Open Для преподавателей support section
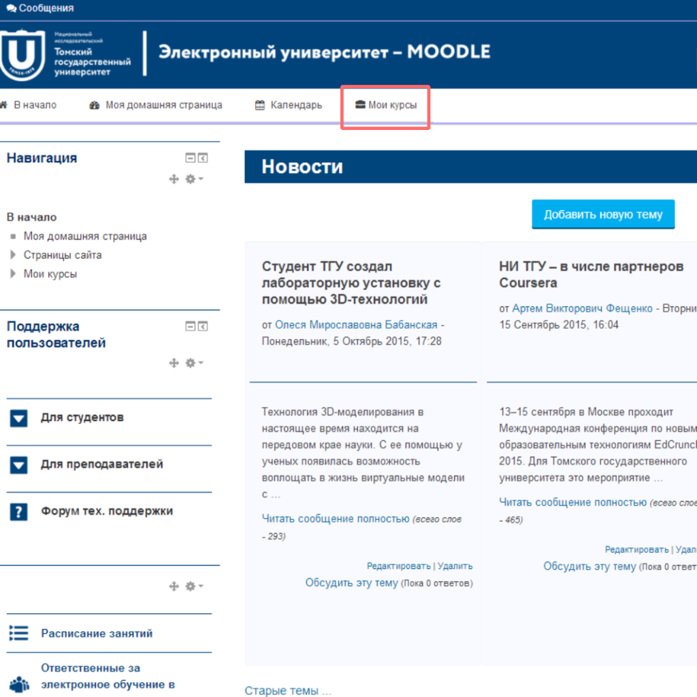Screen dimensions: 697x697 [102, 464]
